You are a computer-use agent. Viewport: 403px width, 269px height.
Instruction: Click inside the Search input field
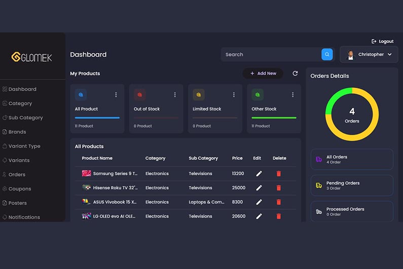click(271, 55)
